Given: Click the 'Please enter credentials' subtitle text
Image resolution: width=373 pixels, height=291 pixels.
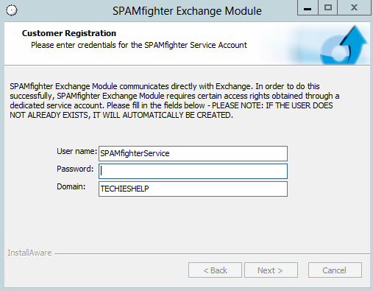Looking at the screenshot, I should pos(139,45).
